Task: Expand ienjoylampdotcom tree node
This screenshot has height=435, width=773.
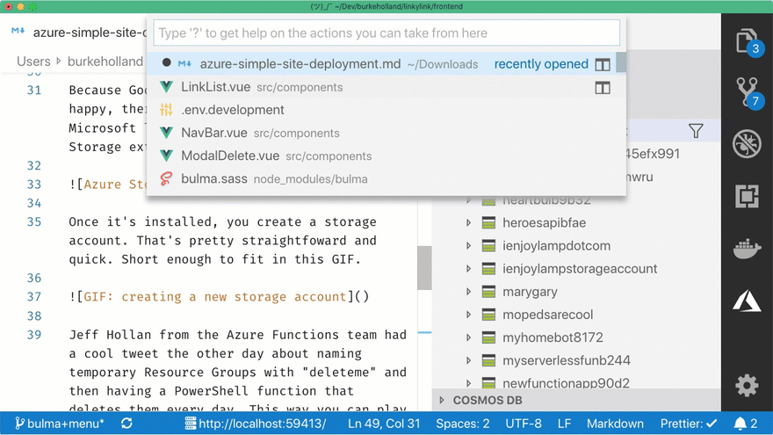Action: click(x=468, y=245)
